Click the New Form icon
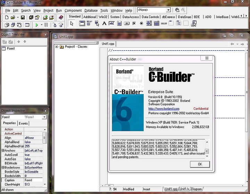The width and height of the screenshot is (250, 194). pyautogui.click(x=27, y=25)
